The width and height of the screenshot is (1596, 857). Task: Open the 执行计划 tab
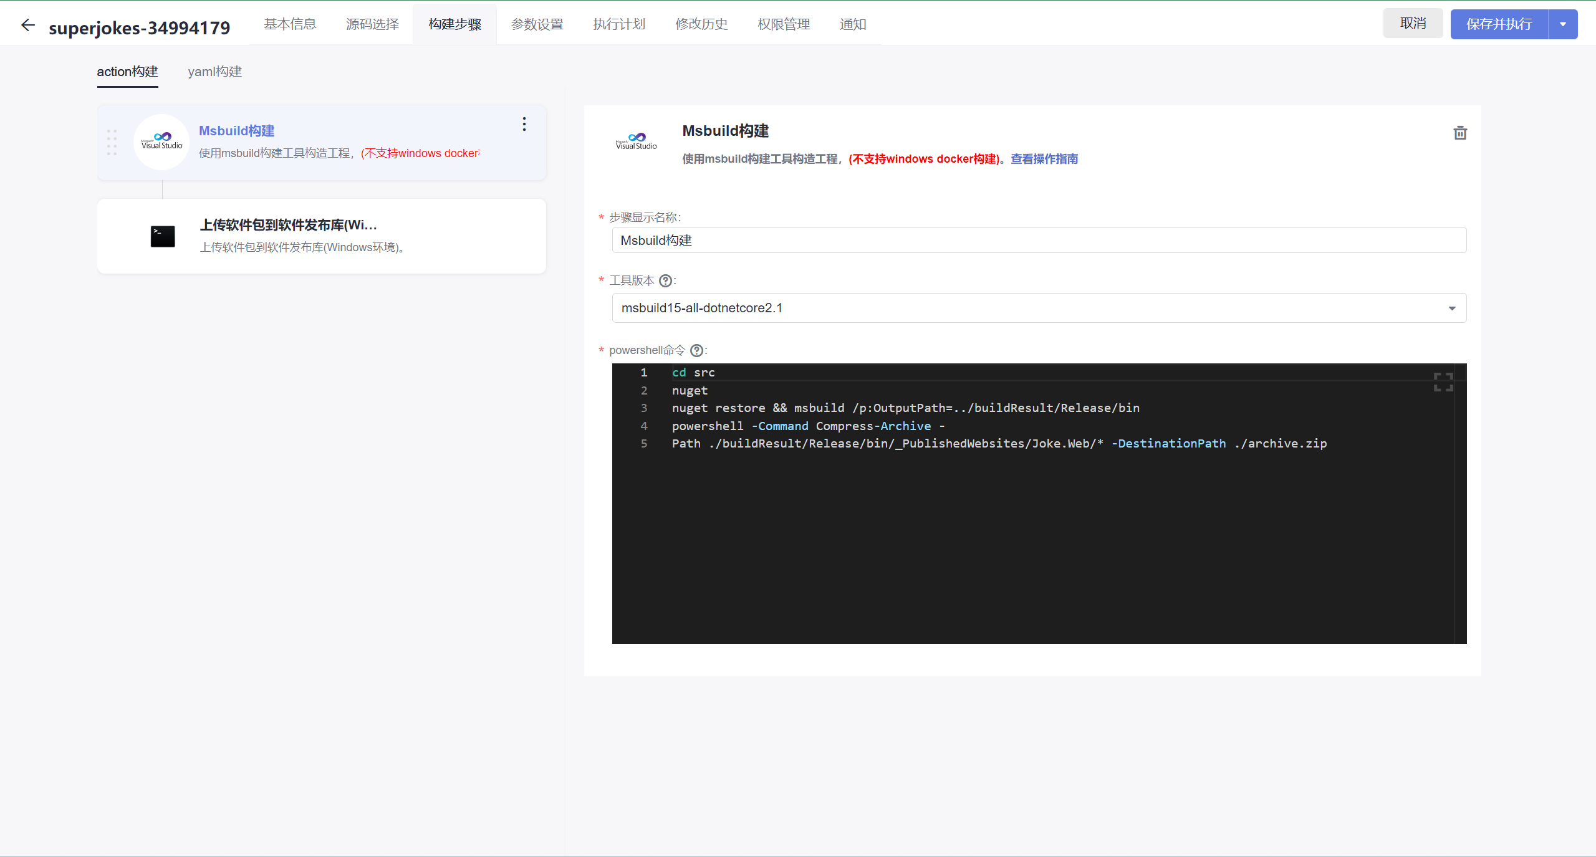coord(619,24)
